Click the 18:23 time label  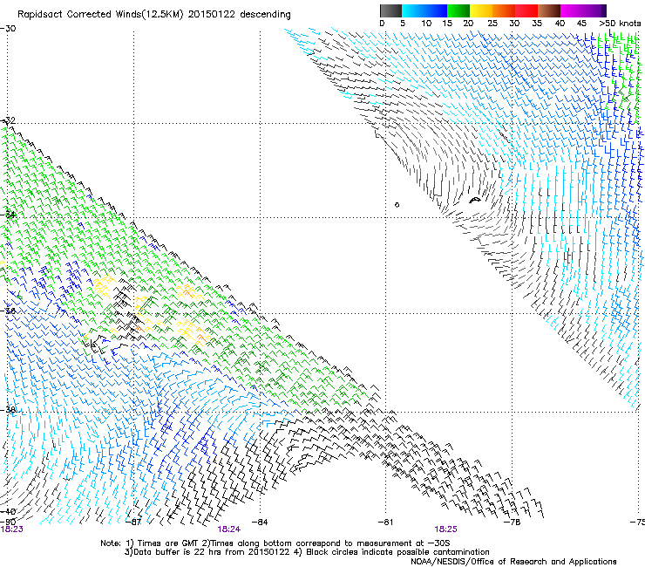coord(12,529)
